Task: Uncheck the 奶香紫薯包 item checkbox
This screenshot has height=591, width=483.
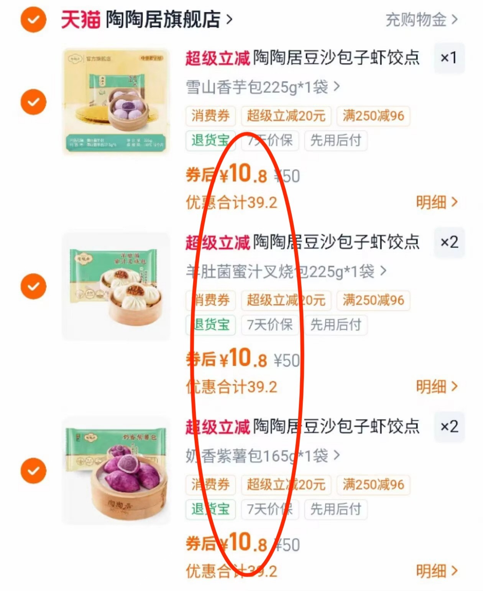Action: click(x=33, y=470)
